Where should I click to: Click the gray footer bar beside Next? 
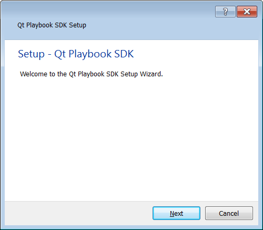pyautogui.click(x=78, y=213)
